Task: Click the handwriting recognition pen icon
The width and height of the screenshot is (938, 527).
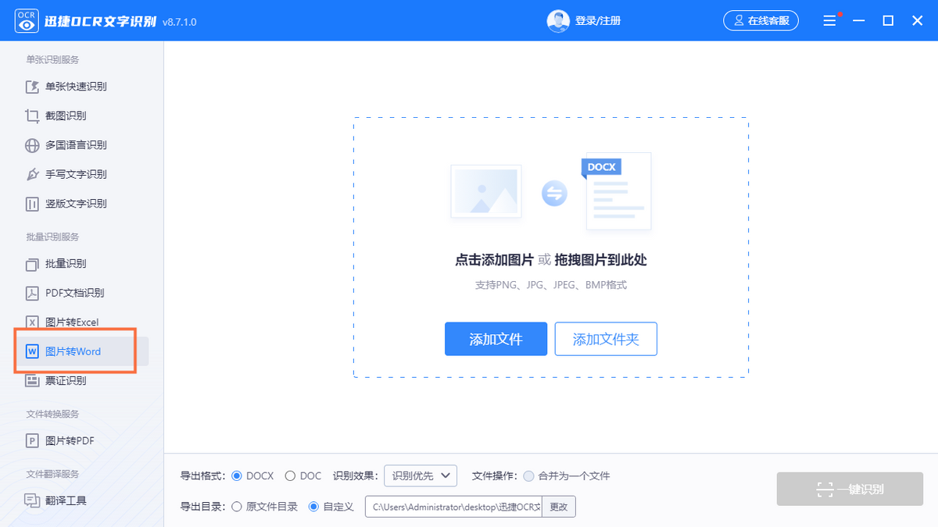Action: pyautogui.click(x=32, y=174)
